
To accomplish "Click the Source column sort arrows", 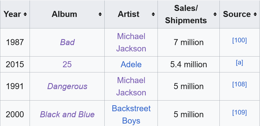I will 255,14.
